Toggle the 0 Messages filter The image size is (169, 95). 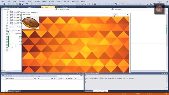point(36,76)
